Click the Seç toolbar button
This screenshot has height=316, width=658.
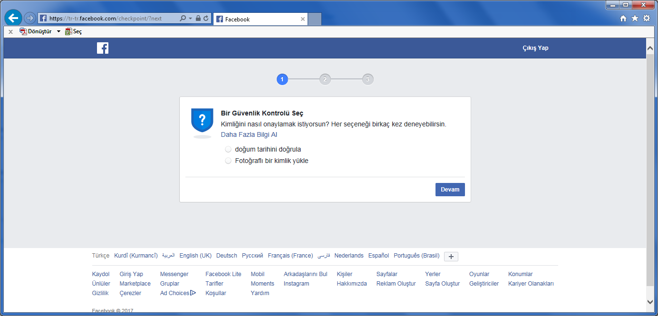(x=73, y=31)
